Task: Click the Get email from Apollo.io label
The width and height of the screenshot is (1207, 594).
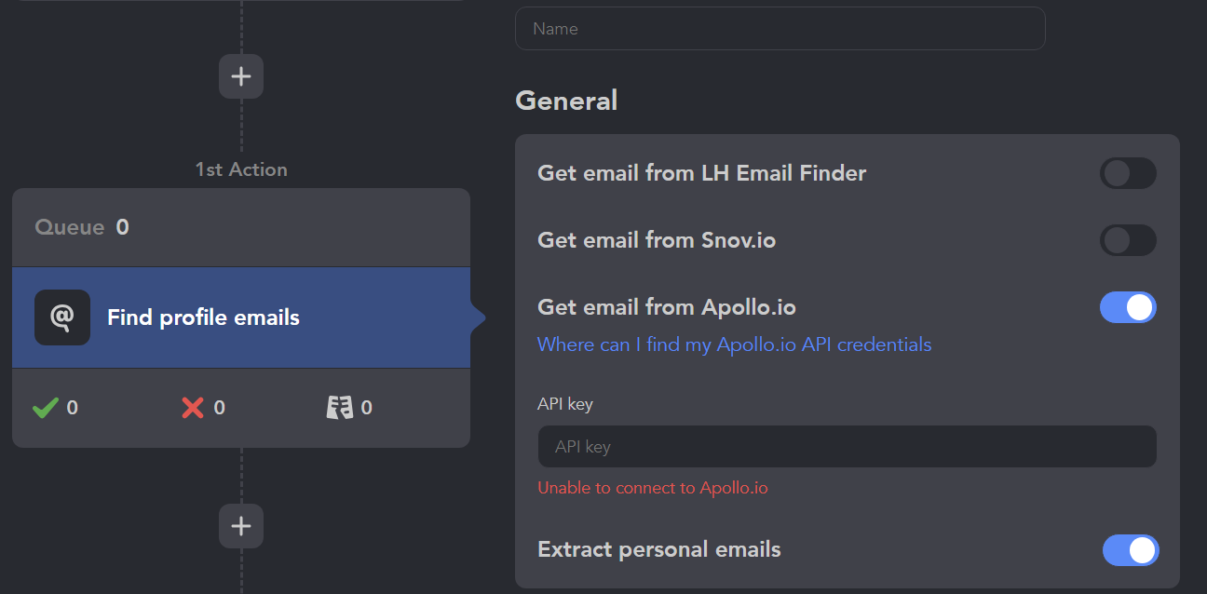Action: pyautogui.click(x=666, y=307)
